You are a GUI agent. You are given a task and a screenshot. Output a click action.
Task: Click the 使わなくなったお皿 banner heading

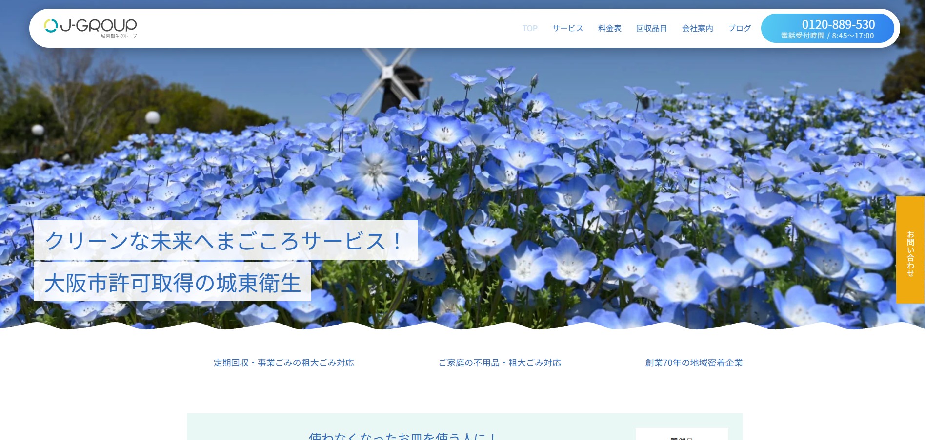(x=402, y=435)
